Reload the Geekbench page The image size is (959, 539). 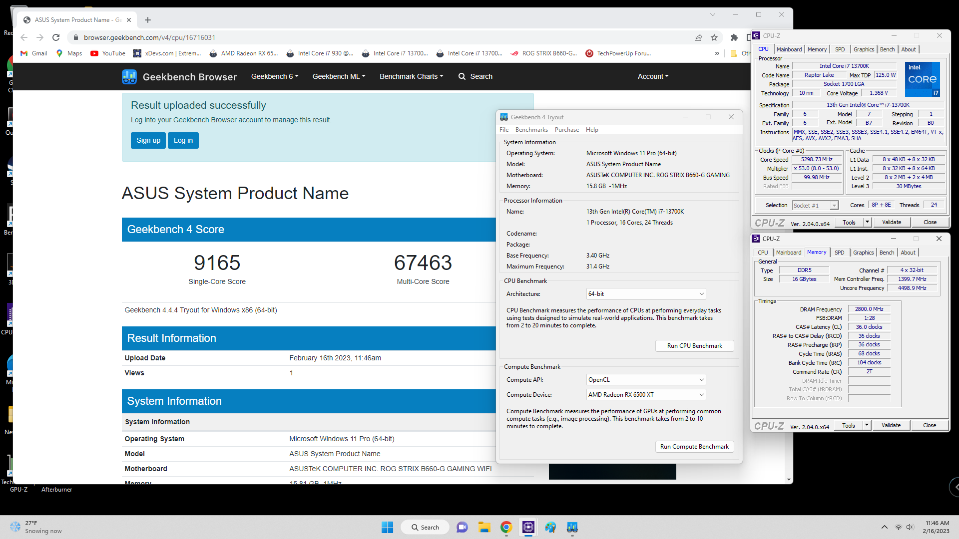coord(56,37)
